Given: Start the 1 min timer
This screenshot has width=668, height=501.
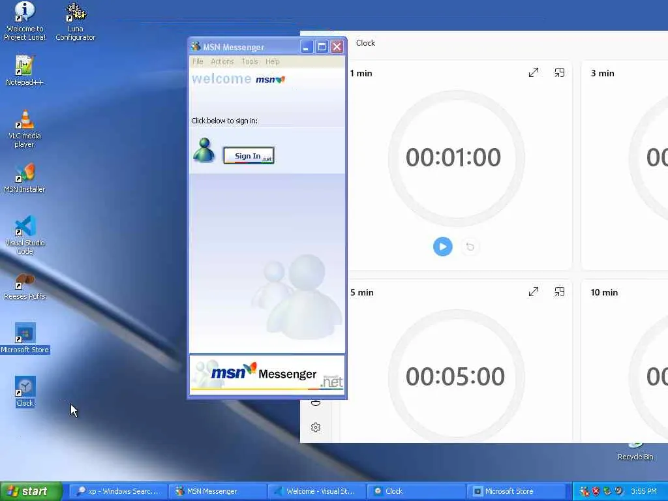Looking at the screenshot, I should (443, 247).
